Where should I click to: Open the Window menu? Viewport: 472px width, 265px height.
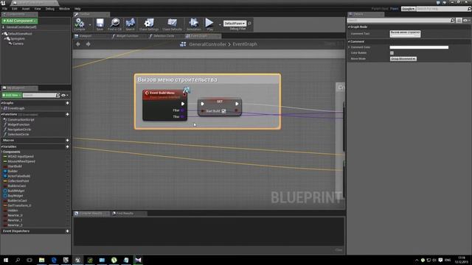pos(64,9)
